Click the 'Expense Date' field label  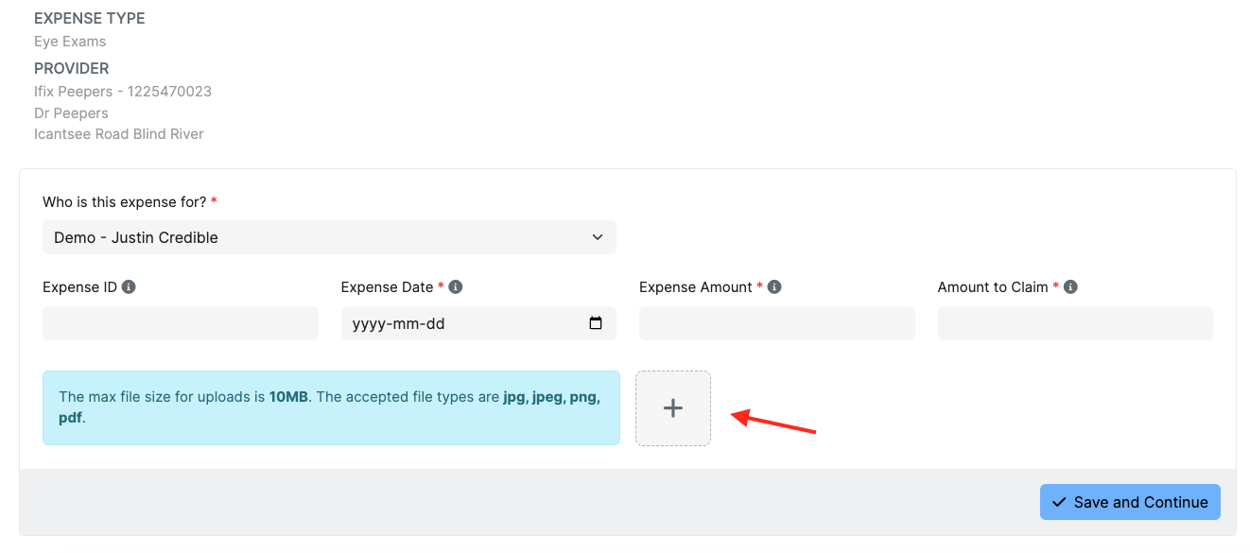(x=387, y=286)
